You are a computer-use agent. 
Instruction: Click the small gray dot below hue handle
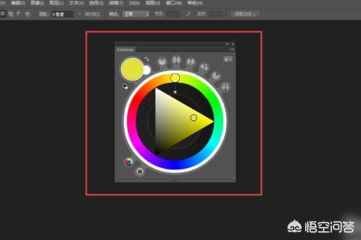pyautogui.click(x=175, y=92)
